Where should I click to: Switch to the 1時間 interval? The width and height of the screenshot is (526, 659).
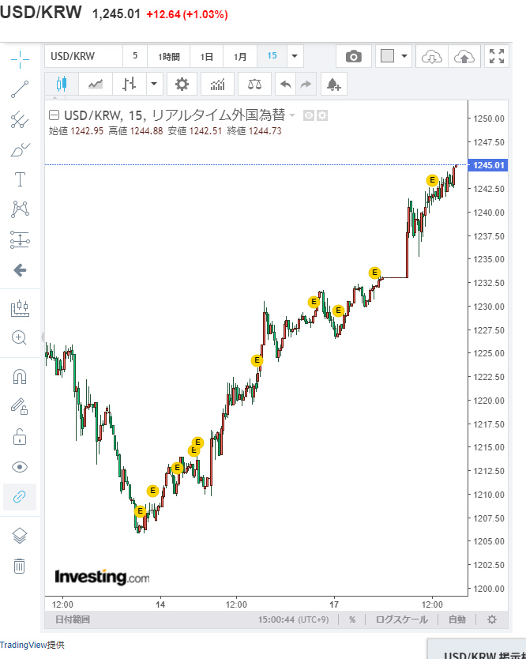168,56
